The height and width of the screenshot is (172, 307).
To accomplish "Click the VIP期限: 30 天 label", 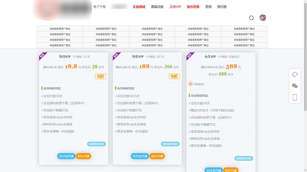I will (81, 57).
